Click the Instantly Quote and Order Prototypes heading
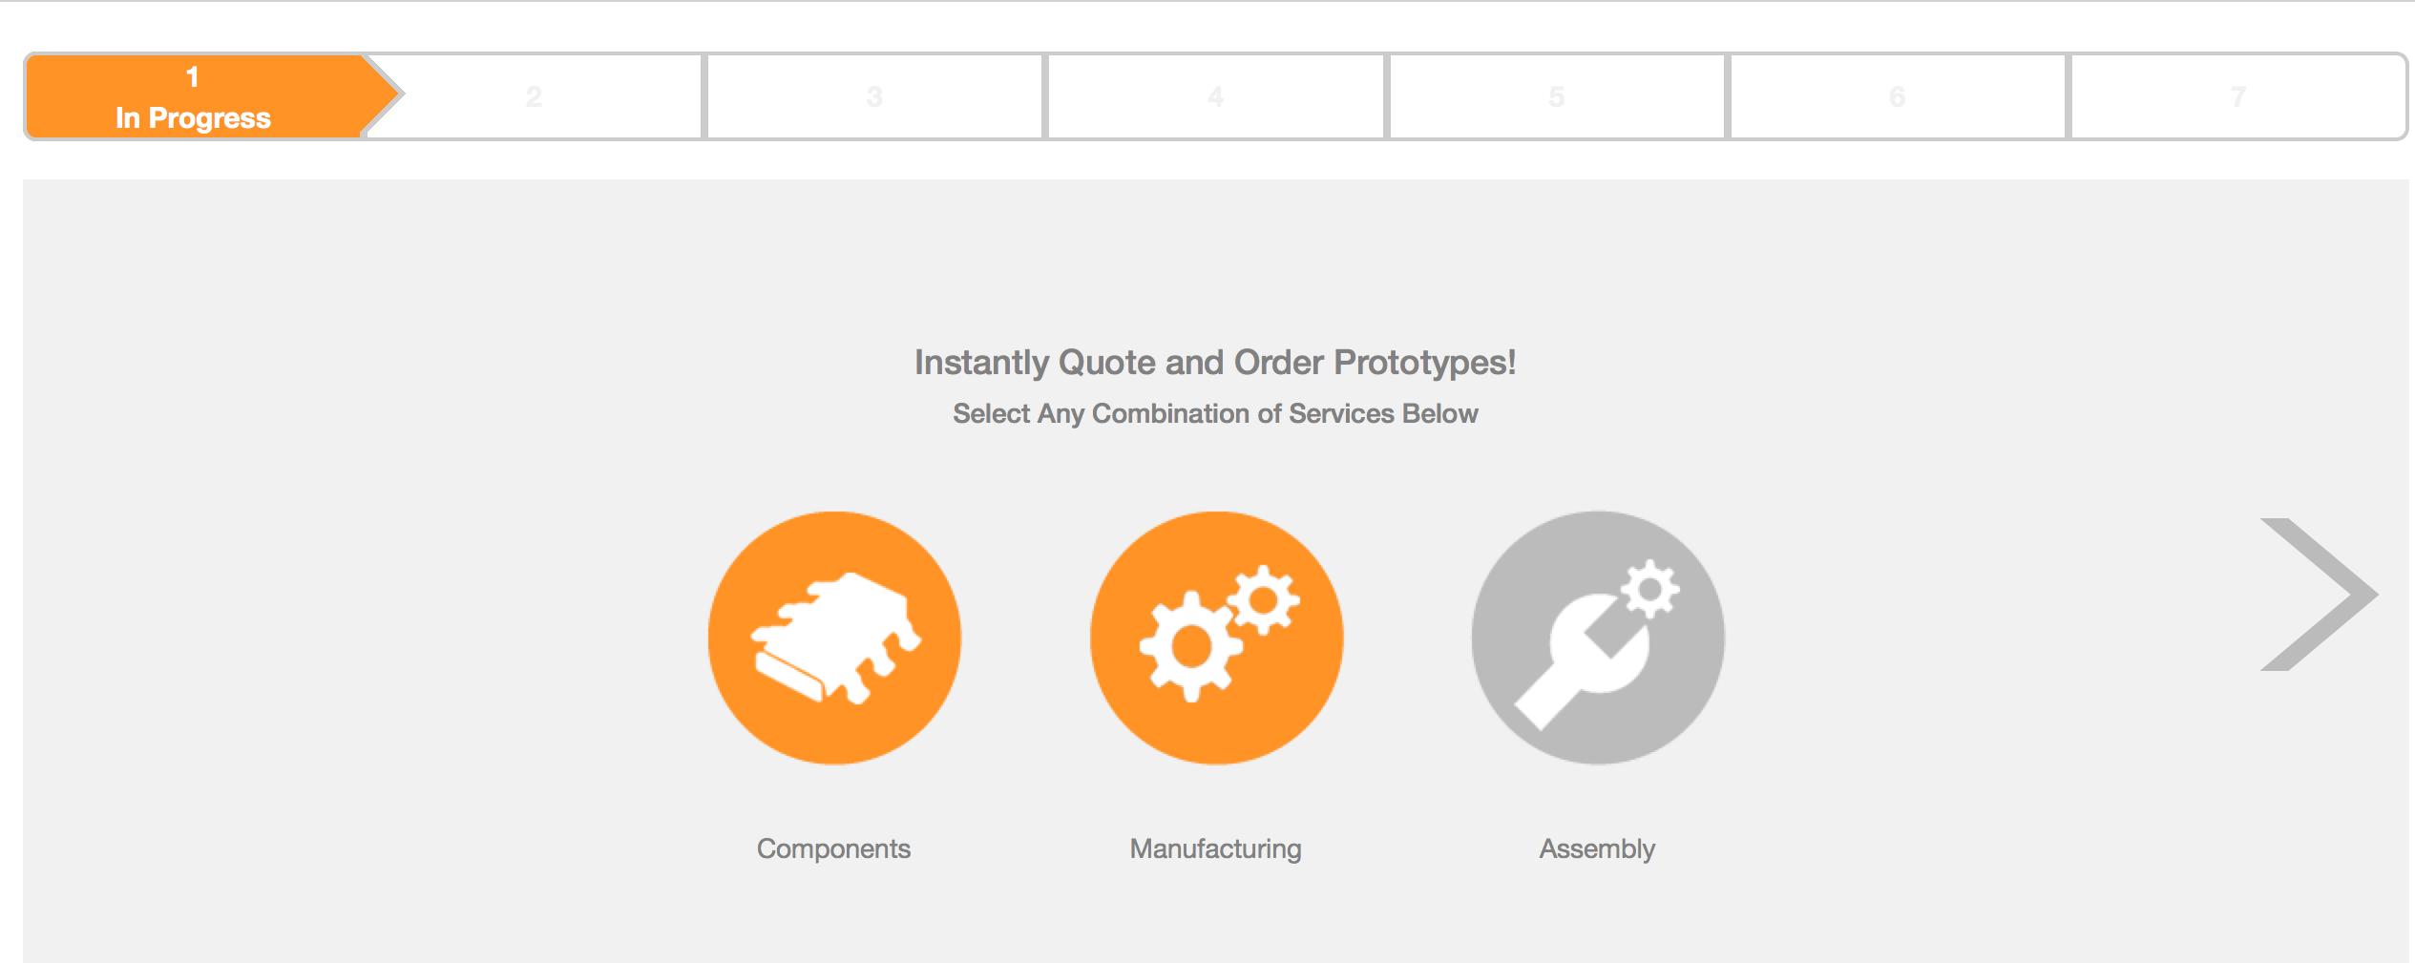The height and width of the screenshot is (963, 2415). (1215, 363)
